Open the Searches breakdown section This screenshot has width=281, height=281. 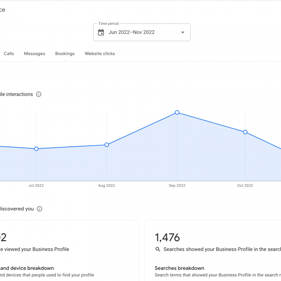[179, 268]
